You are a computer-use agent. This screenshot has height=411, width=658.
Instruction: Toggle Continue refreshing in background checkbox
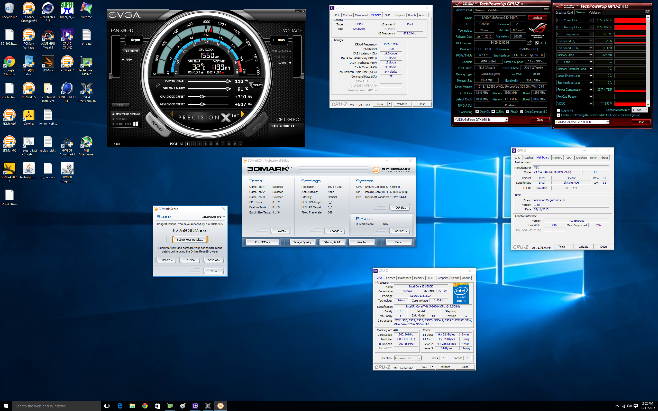click(559, 115)
